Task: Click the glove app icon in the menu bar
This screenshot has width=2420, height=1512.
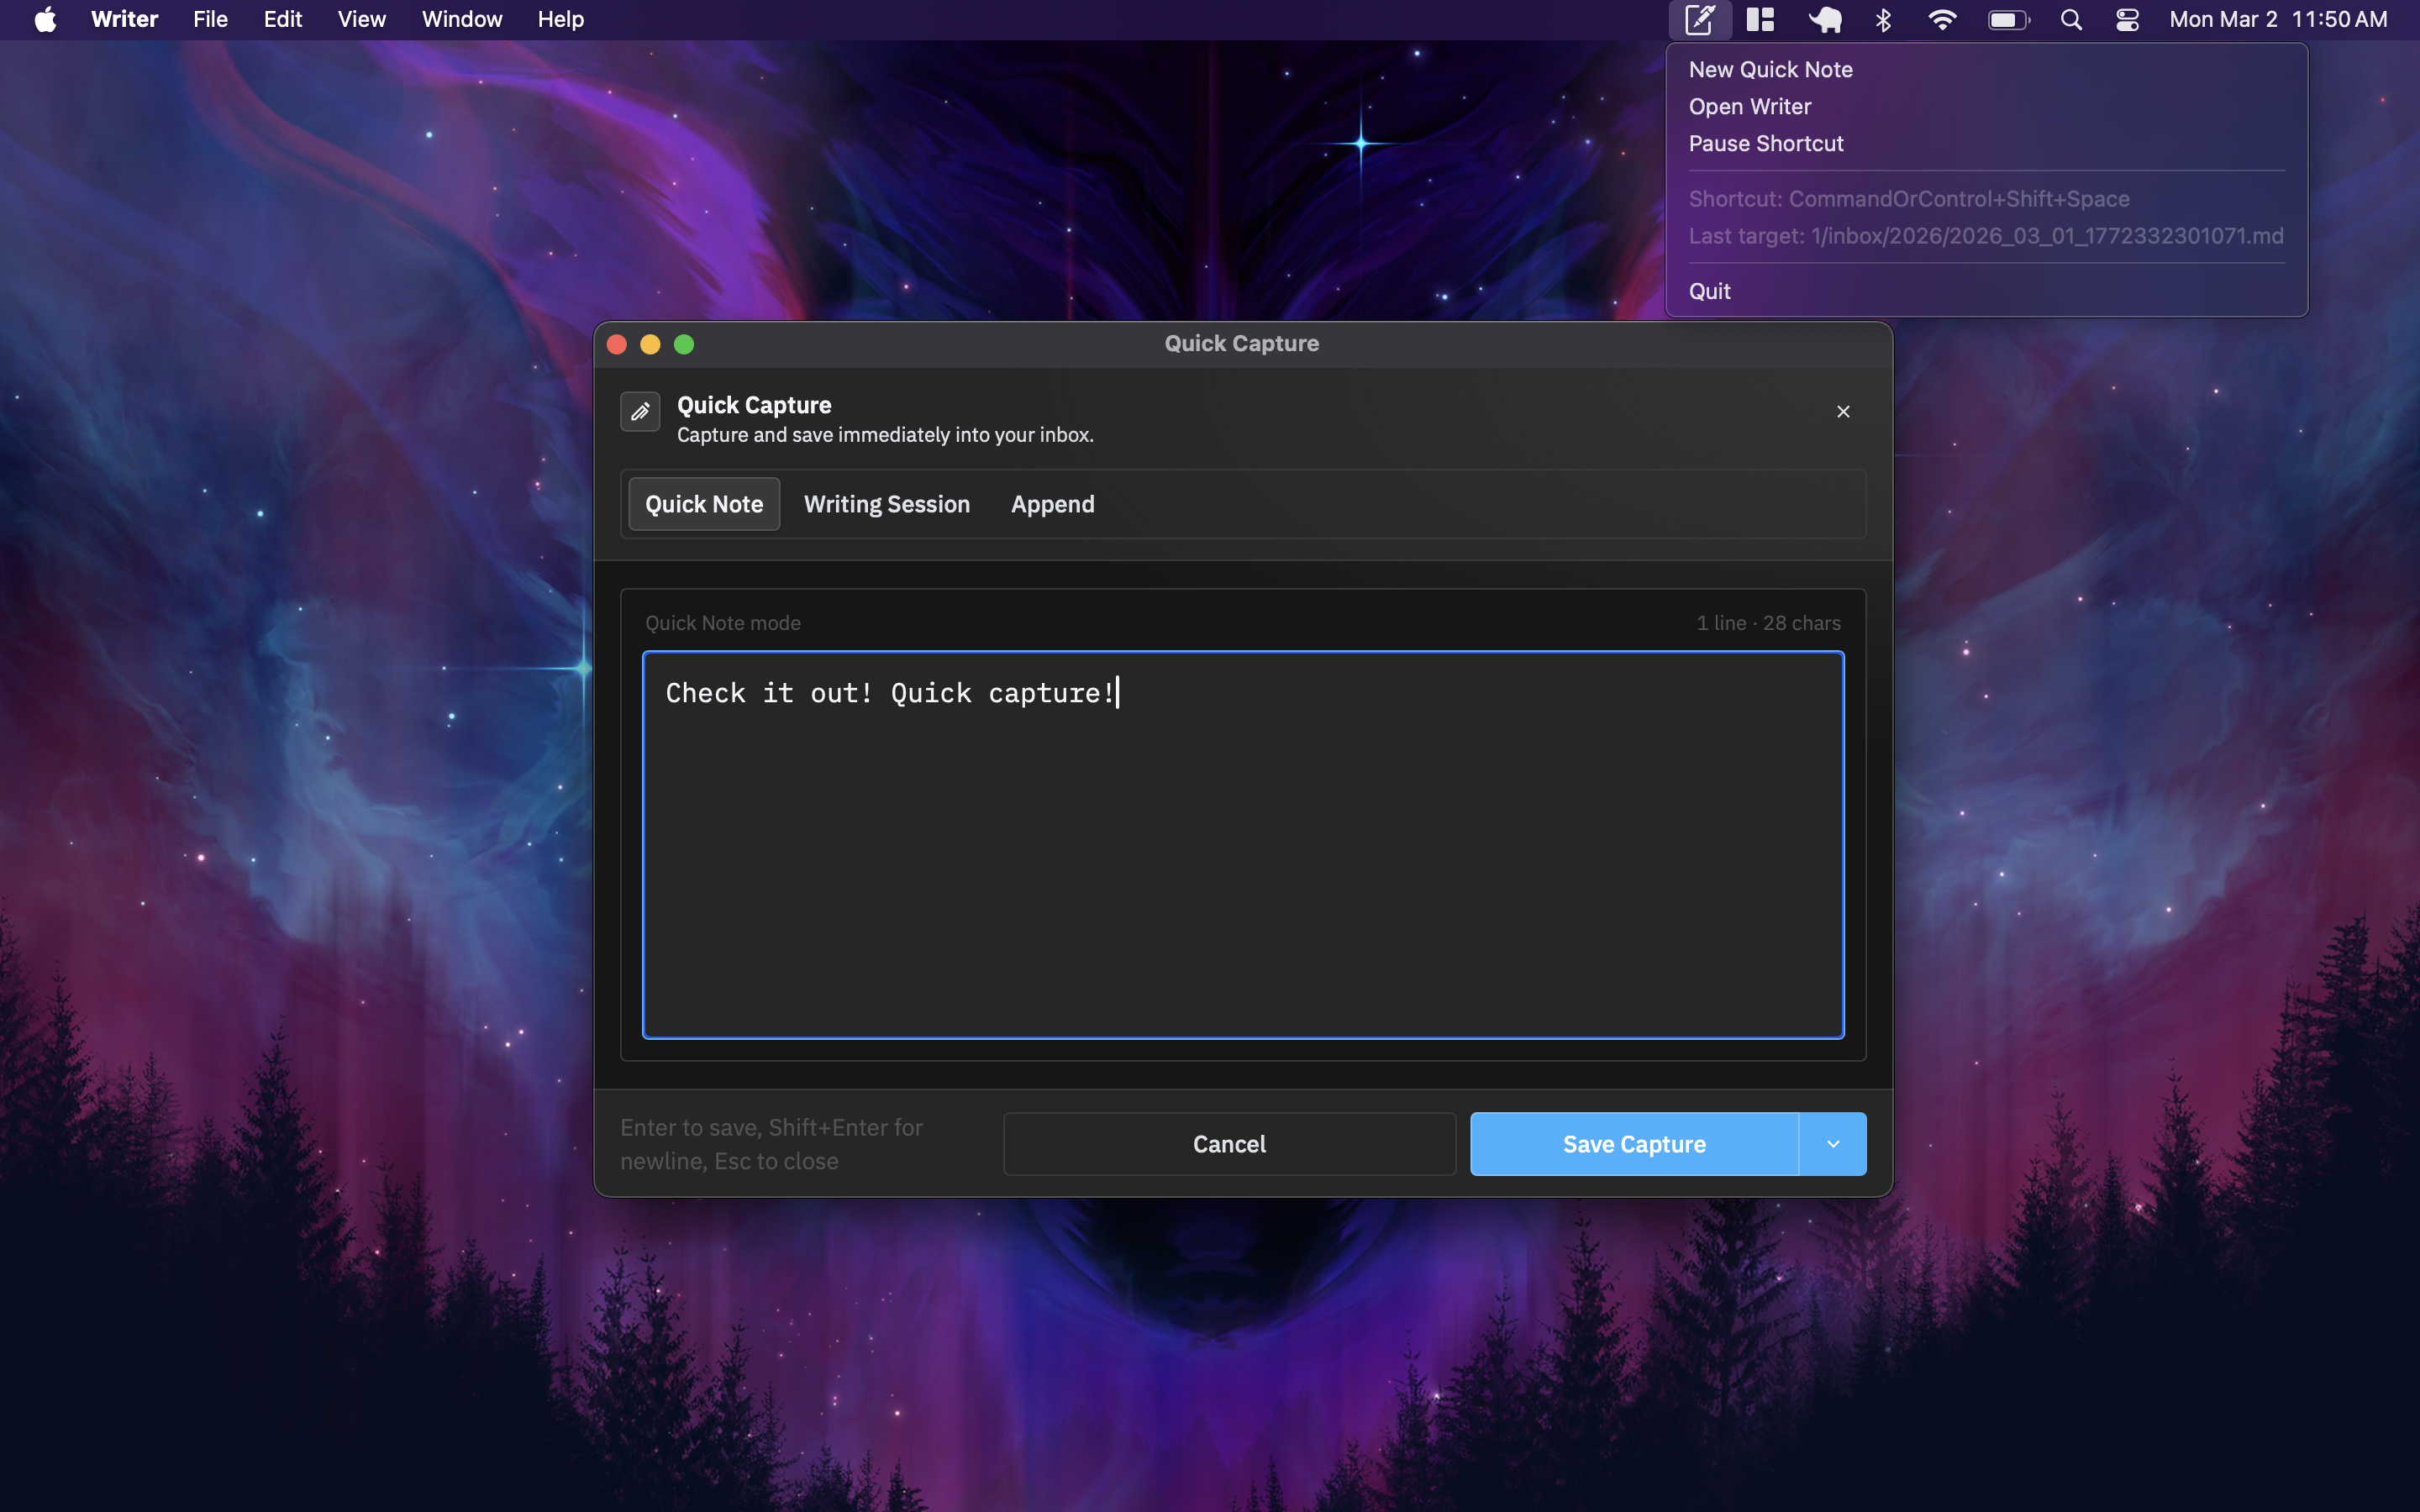Action: (x=1824, y=19)
